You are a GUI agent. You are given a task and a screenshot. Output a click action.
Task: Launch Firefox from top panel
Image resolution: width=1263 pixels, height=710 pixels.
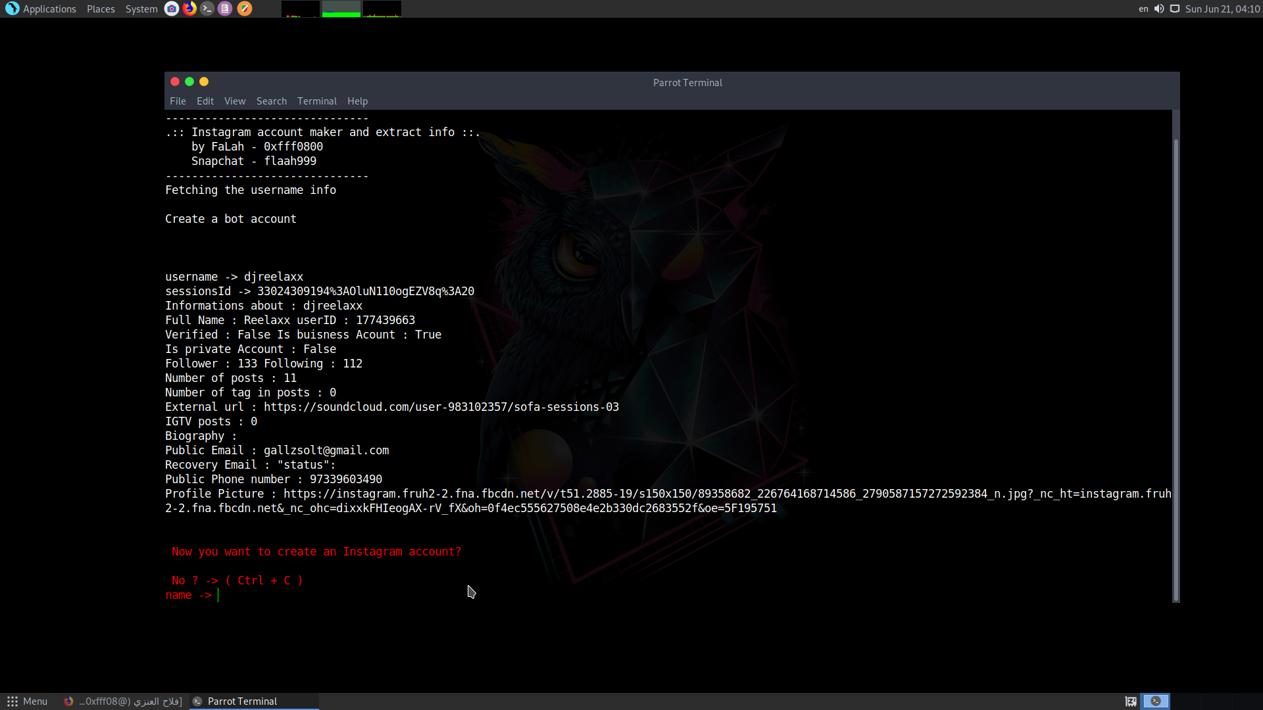click(189, 9)
